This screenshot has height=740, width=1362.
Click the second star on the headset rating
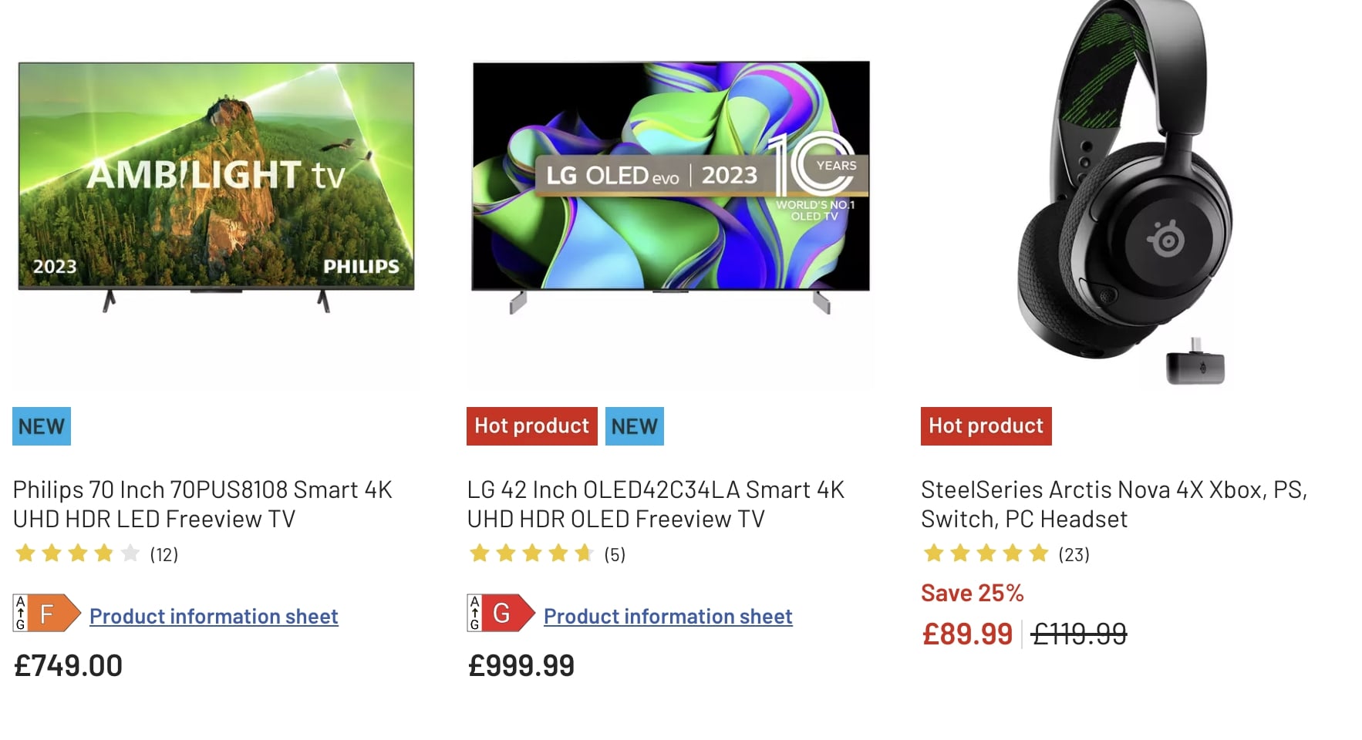[x=962, y=553]
